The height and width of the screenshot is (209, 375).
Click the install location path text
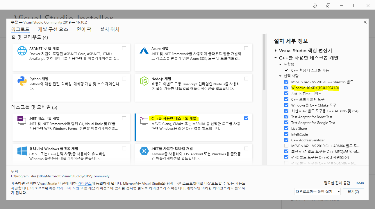pos(60,176)
